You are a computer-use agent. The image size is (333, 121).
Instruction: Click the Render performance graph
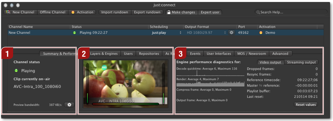[210, 84]
